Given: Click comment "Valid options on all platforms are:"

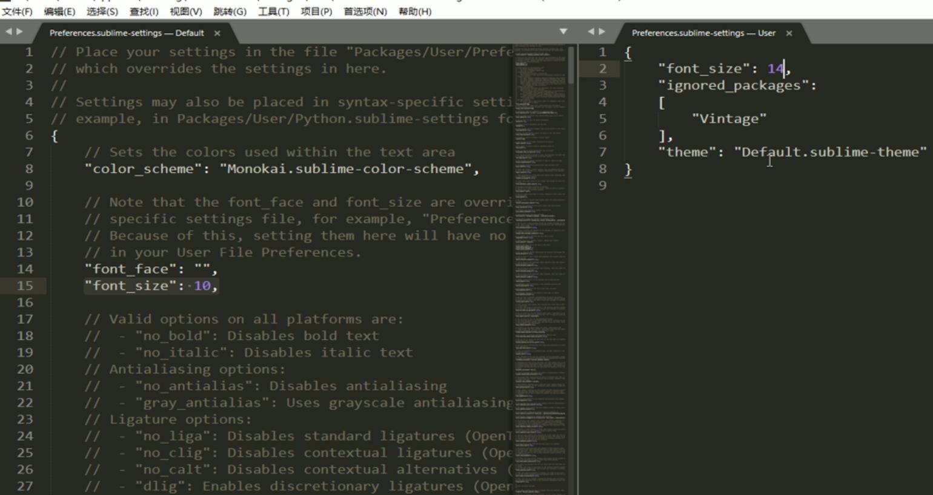Looking at the screenshot, I should [244, 319].
